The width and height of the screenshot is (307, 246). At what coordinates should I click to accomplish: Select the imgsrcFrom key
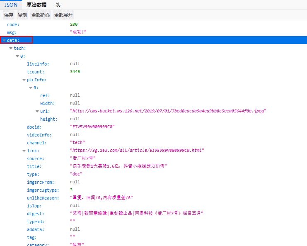click(x=41, y=182)
